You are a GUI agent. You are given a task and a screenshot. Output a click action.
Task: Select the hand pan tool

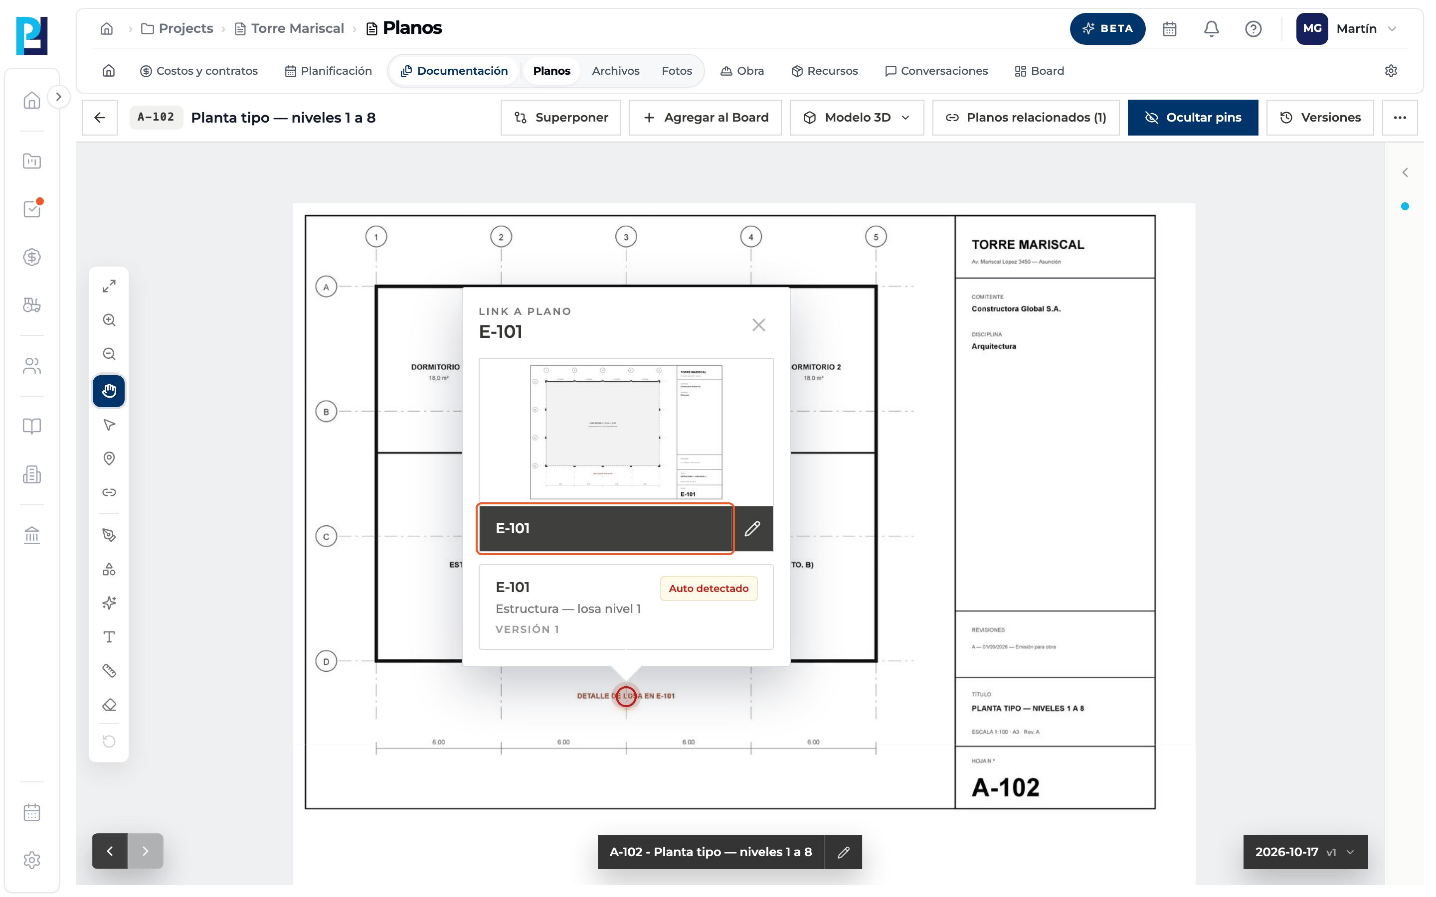(x=109, y=391)
